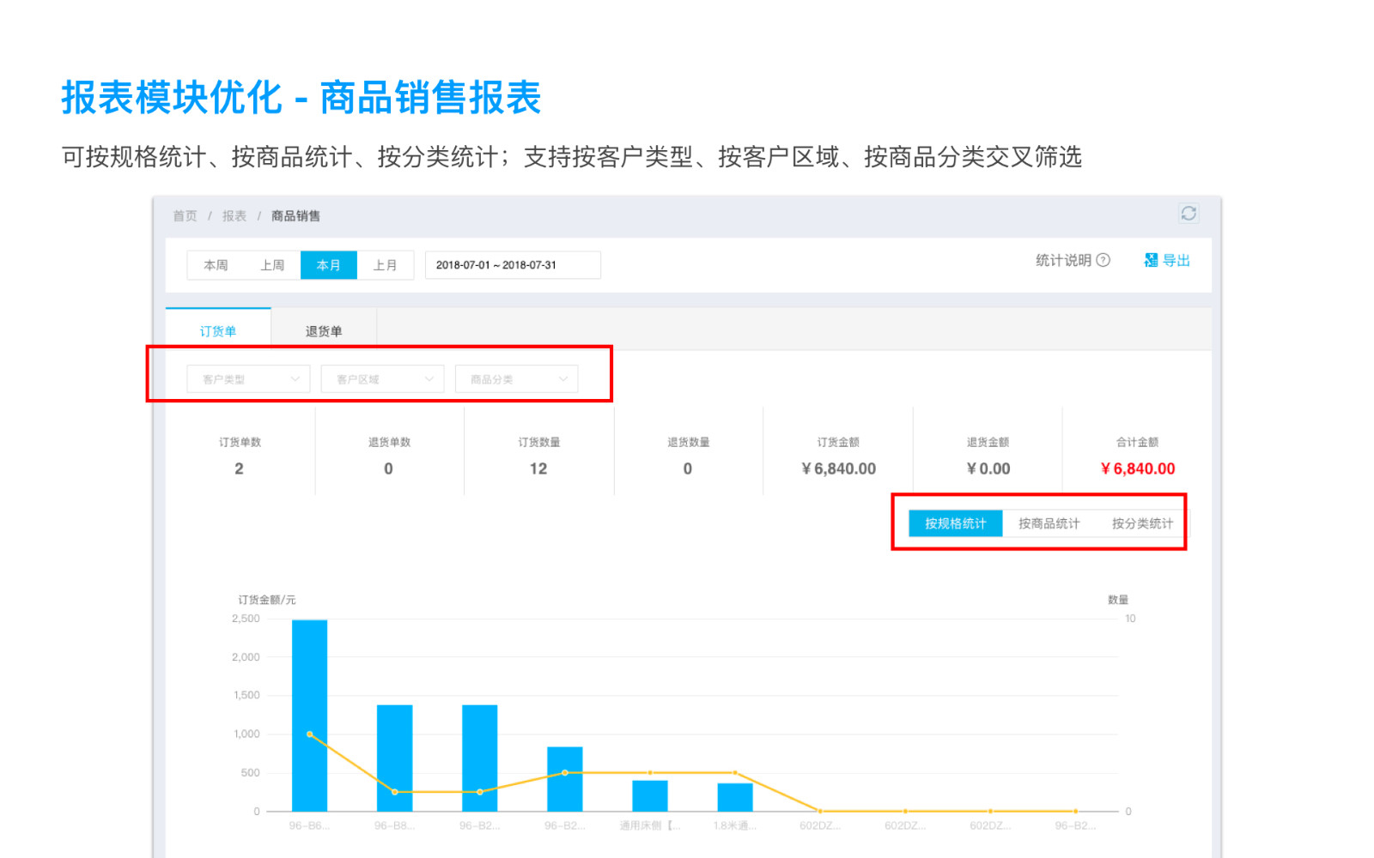Click the export icon beside 导出
Viewport: 1374px width, 858px height.
click(x=1151, y=261)
